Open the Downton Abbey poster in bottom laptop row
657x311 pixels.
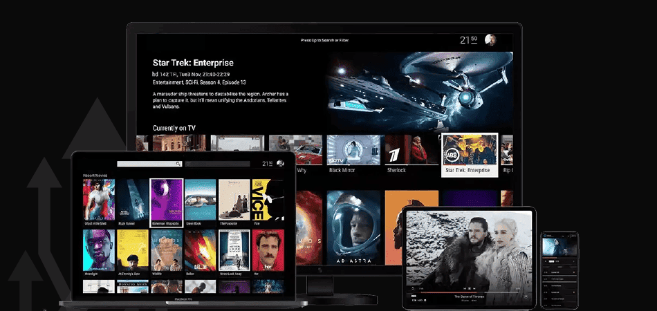(x=132, y=286)
